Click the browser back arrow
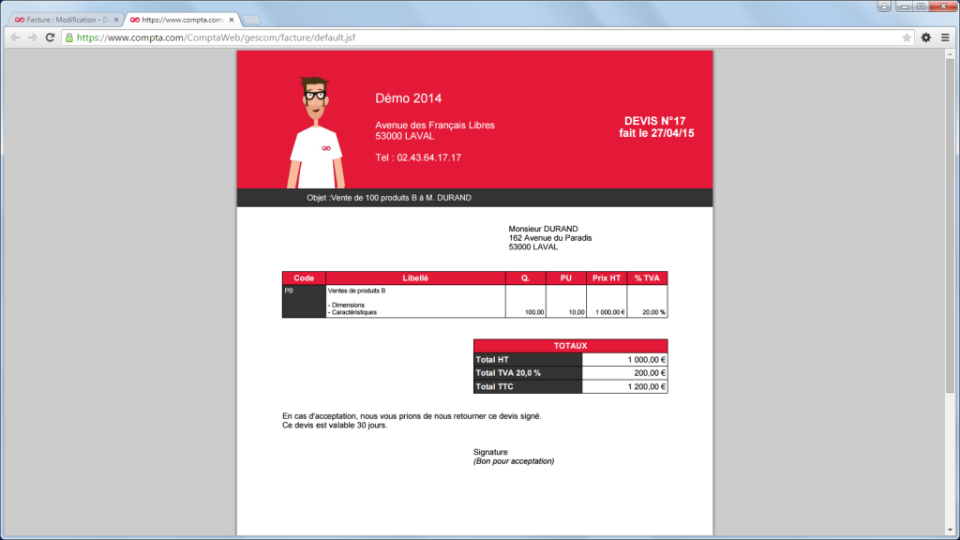This screenshot has height=540, width=960. pyautogui.click(x=15, y=37)
